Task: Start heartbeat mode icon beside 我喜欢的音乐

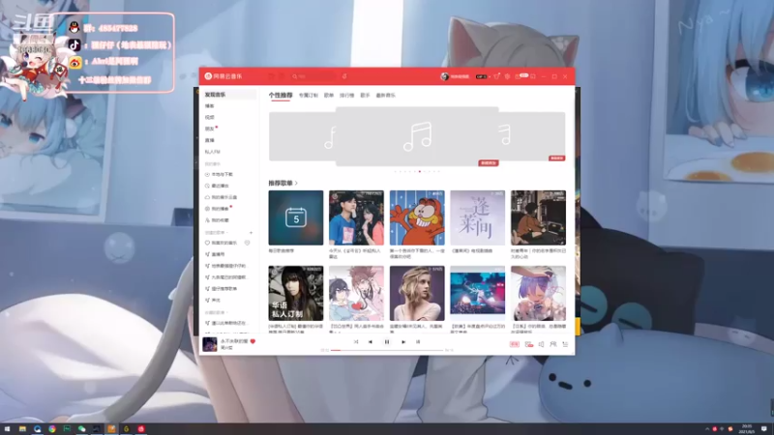Action: tap(248, 243)
